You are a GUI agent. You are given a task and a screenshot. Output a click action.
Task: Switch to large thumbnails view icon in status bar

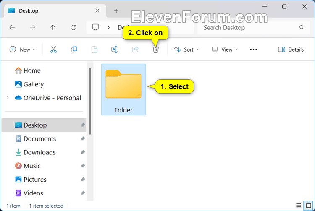(308, 206)
